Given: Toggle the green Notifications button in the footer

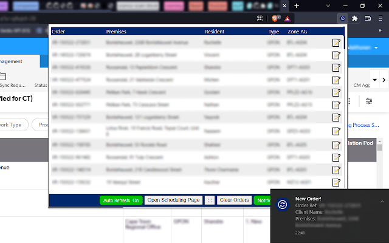Looking at the screenshot, I should click(x=263, y=200).
